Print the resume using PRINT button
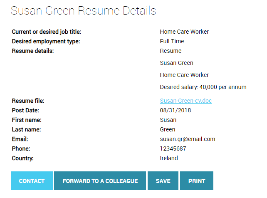267x198 pixels. [197, 181]
